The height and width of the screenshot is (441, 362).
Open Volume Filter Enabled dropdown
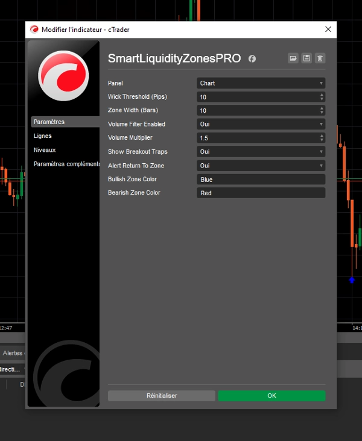261,124
